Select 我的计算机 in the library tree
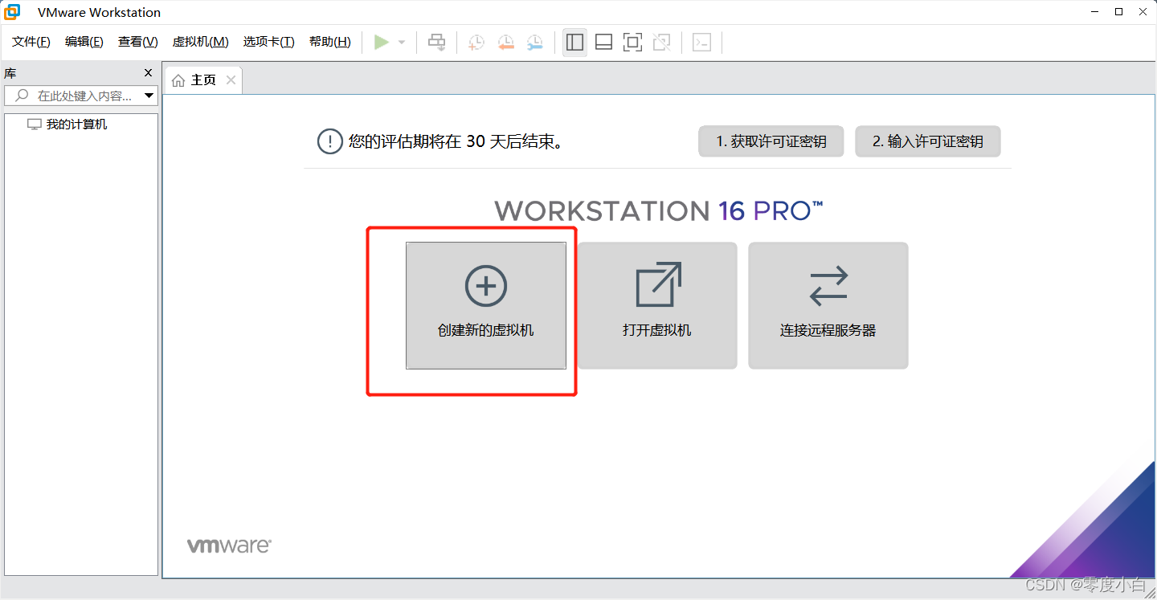This screenshot has width=1157, height=600. pyautogui.click(x=76, y=124)
